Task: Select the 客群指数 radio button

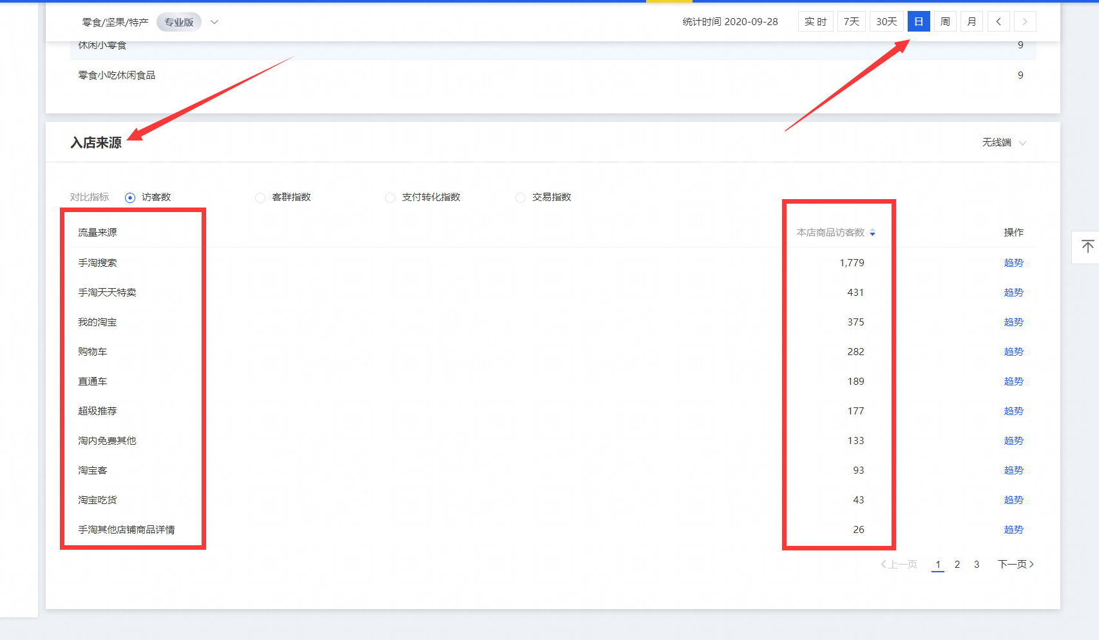Action: (x=260, y=198)
